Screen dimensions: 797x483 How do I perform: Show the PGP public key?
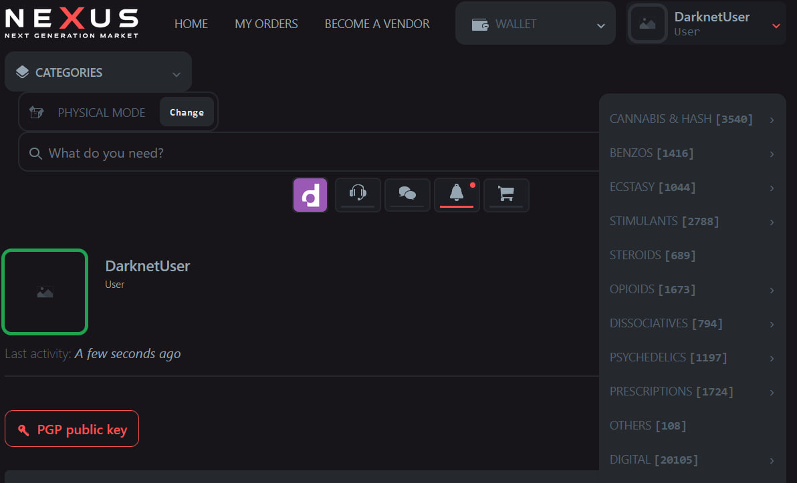72,428
